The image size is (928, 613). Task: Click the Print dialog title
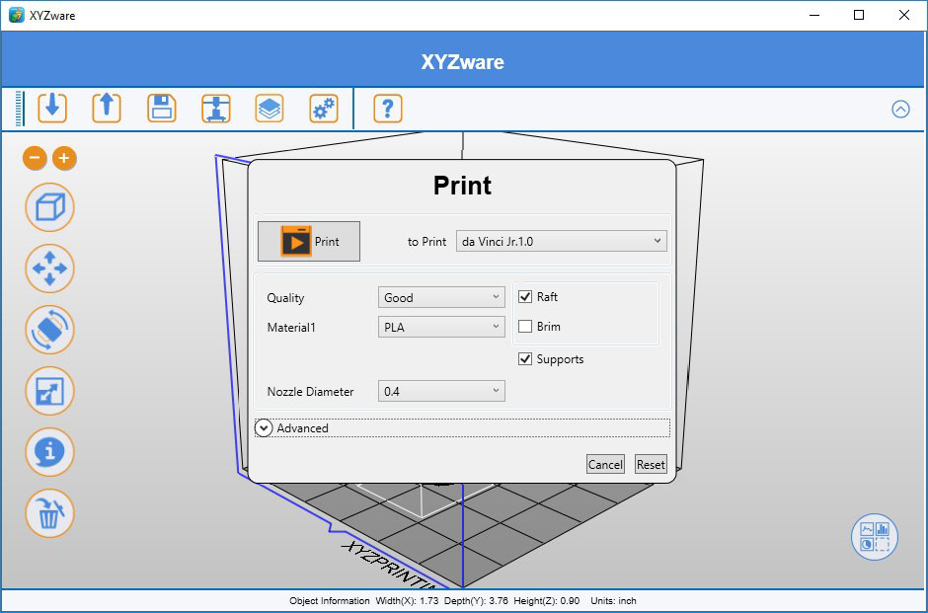462,186
